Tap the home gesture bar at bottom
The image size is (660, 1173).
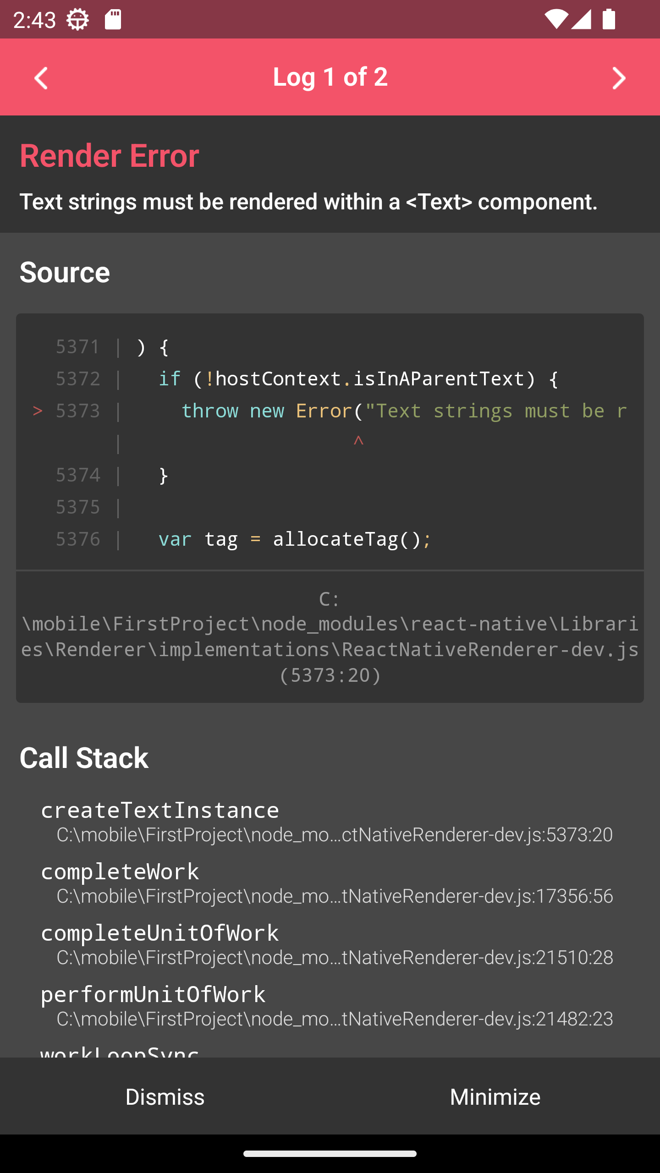click(330, 1154)
